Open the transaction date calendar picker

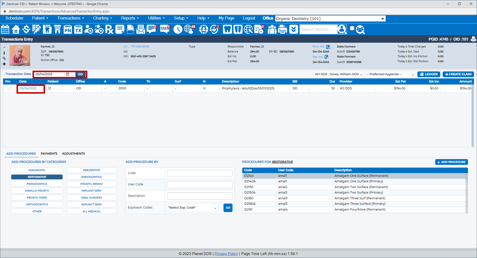(x=68, y=74)
